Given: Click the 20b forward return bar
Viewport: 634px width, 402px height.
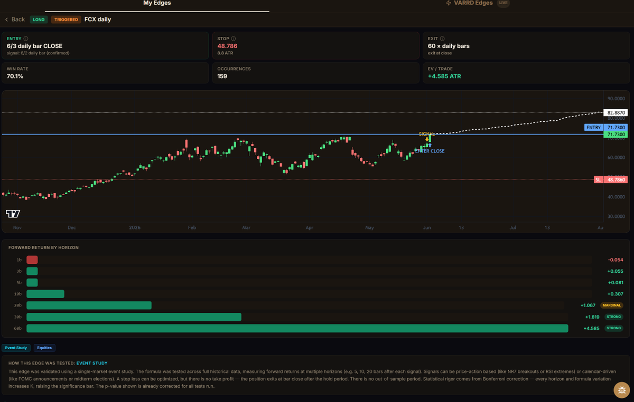Looking at the screenshot, I should (x=89, y=305).
